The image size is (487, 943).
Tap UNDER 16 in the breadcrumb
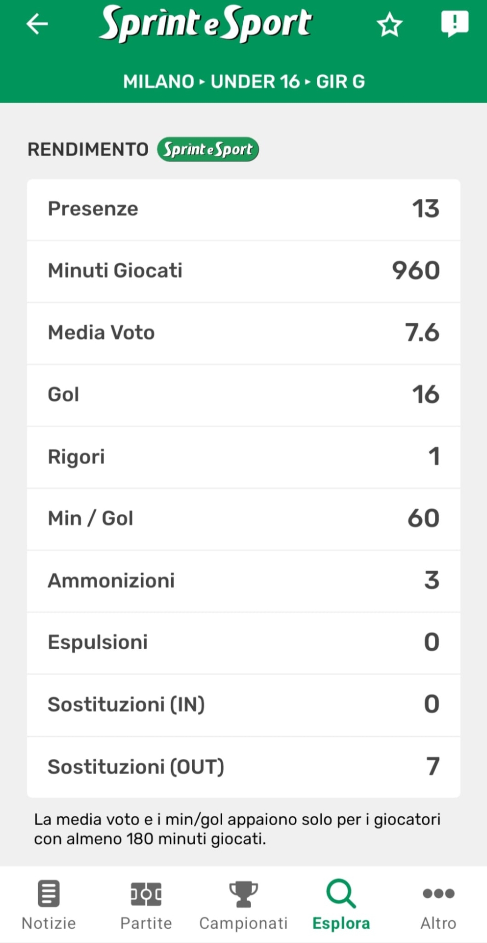coord(255,82)
